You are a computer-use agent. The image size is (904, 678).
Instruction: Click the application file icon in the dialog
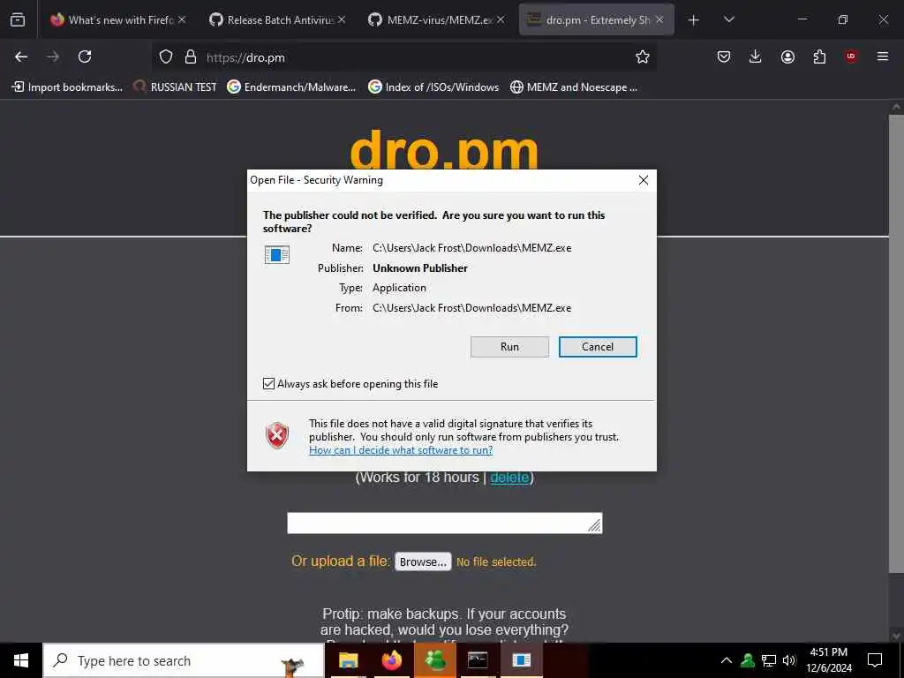pyautogui.click(x=276, y=254)
